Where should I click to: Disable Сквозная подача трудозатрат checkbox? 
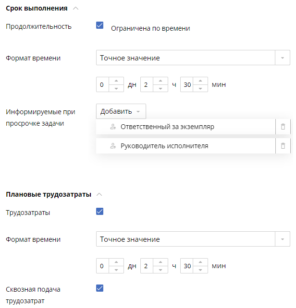pos(100,288)
